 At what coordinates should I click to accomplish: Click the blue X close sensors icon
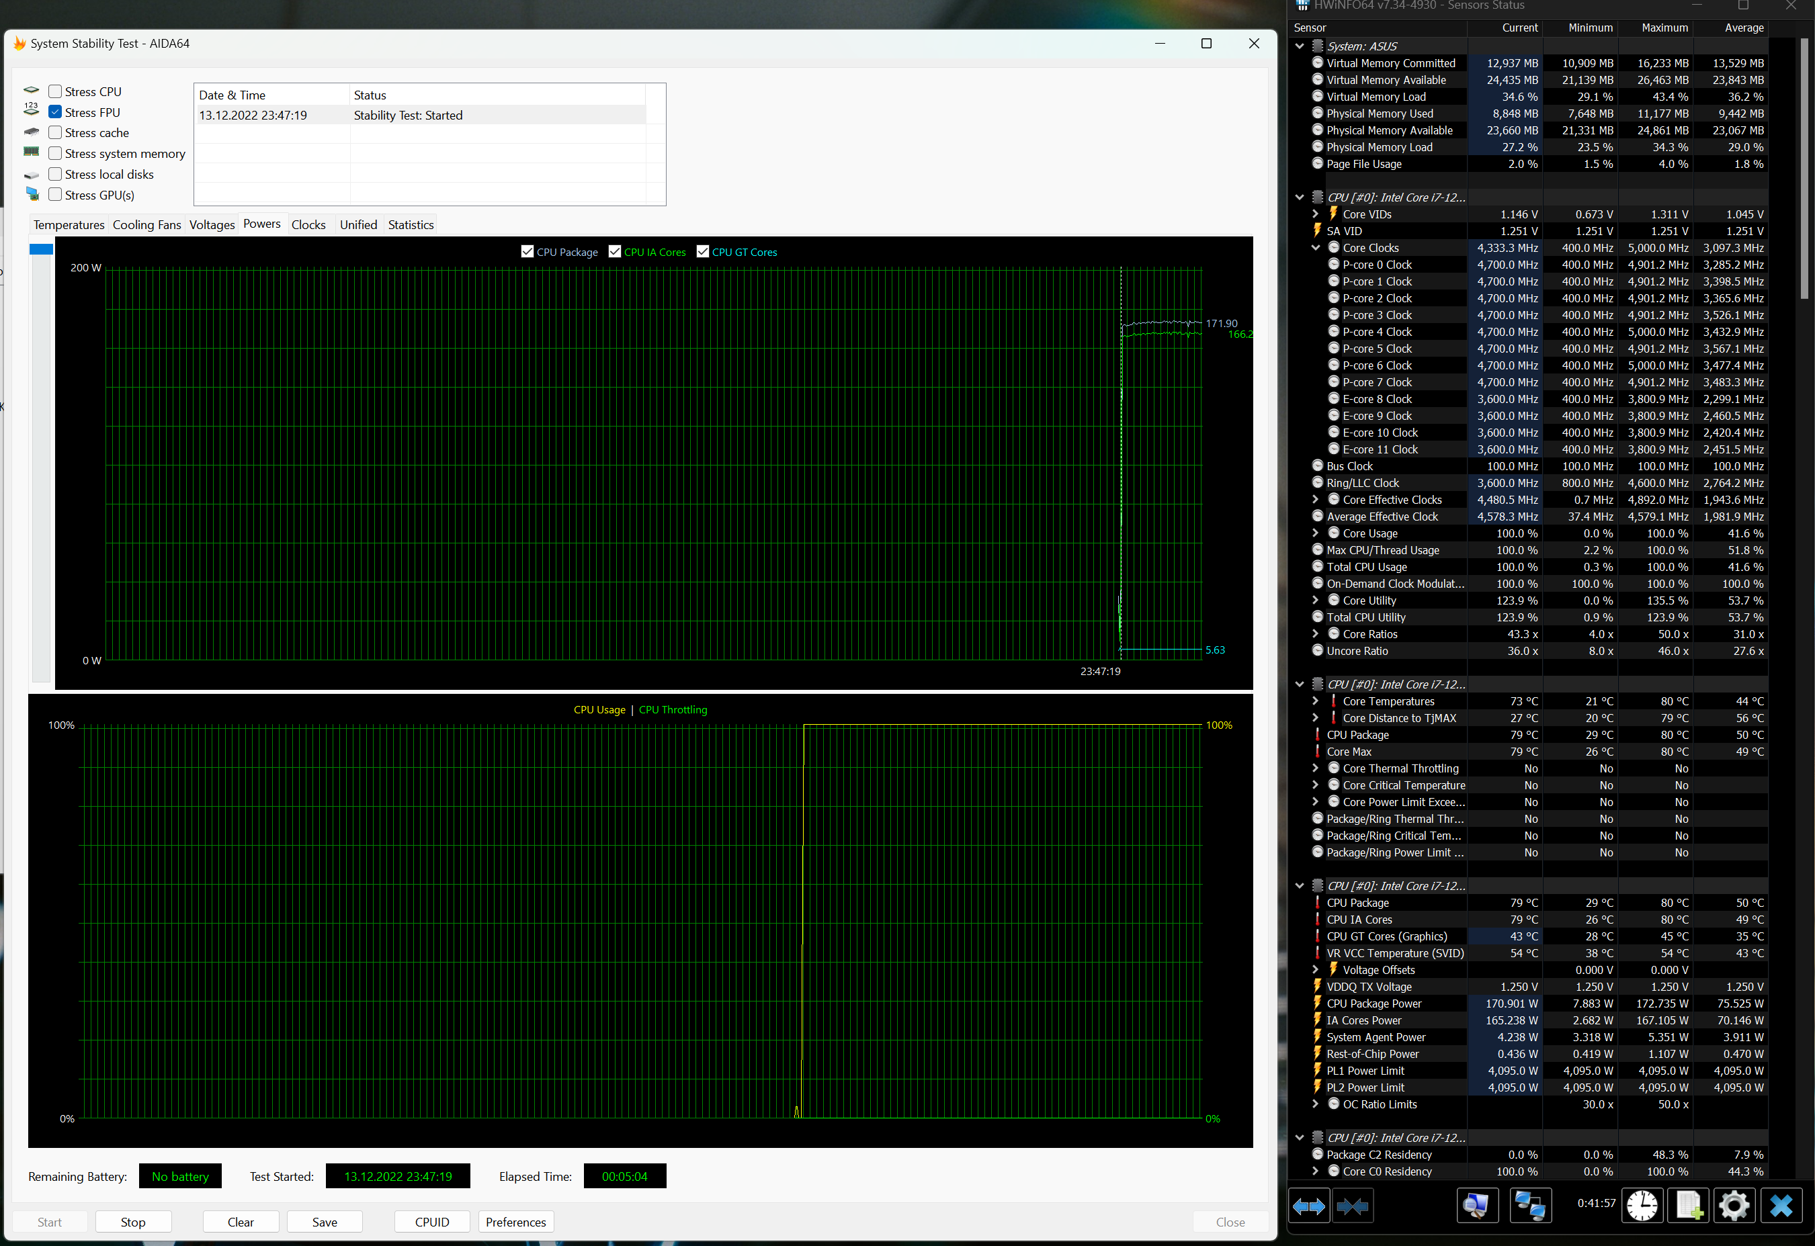[x=1781, y=1206]
